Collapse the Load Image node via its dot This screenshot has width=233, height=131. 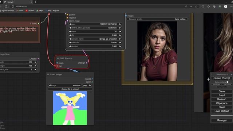point(48,74)
